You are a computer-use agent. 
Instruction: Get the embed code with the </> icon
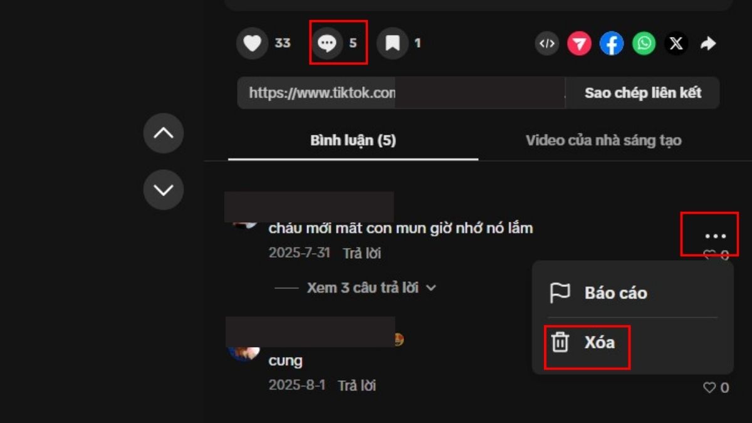(547, 44)
